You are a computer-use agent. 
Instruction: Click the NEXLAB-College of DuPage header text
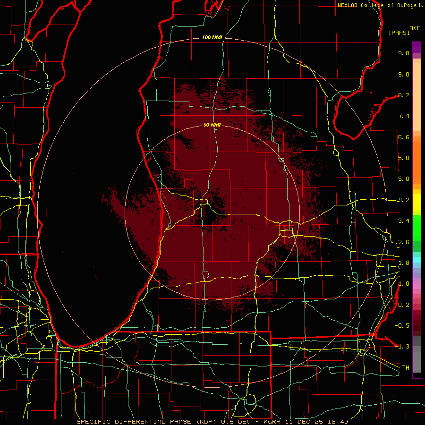pos(377,5)
